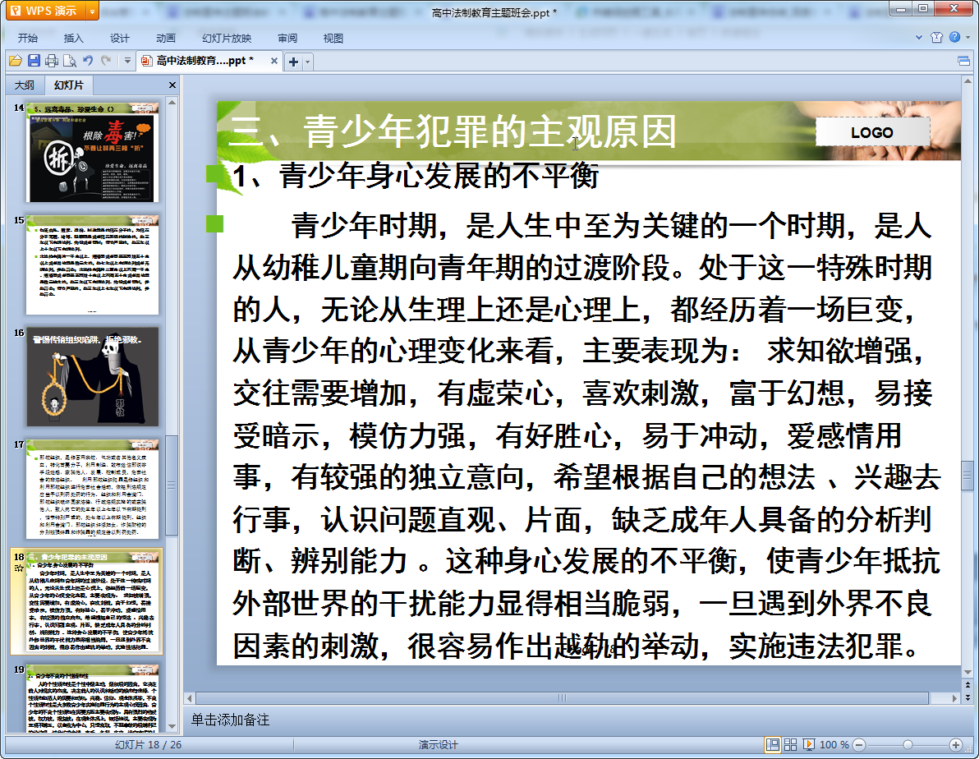Redo the last undone action
Screen dimensions: 979x759
tap(106, 61)
